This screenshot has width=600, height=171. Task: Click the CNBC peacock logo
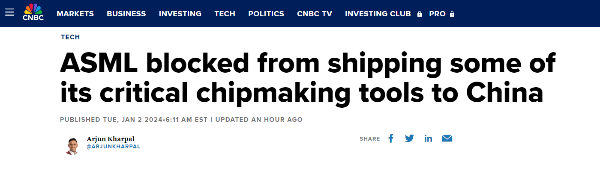pos(33,12)
